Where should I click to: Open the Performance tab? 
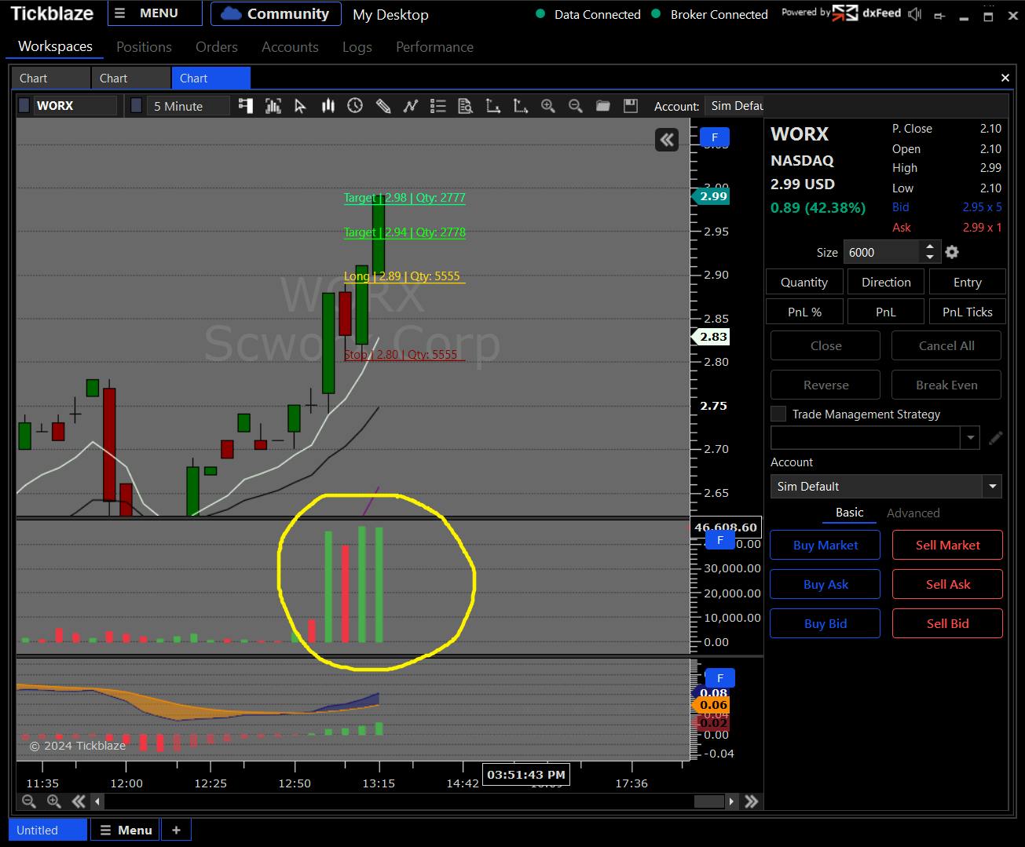[x=434, y=47]
